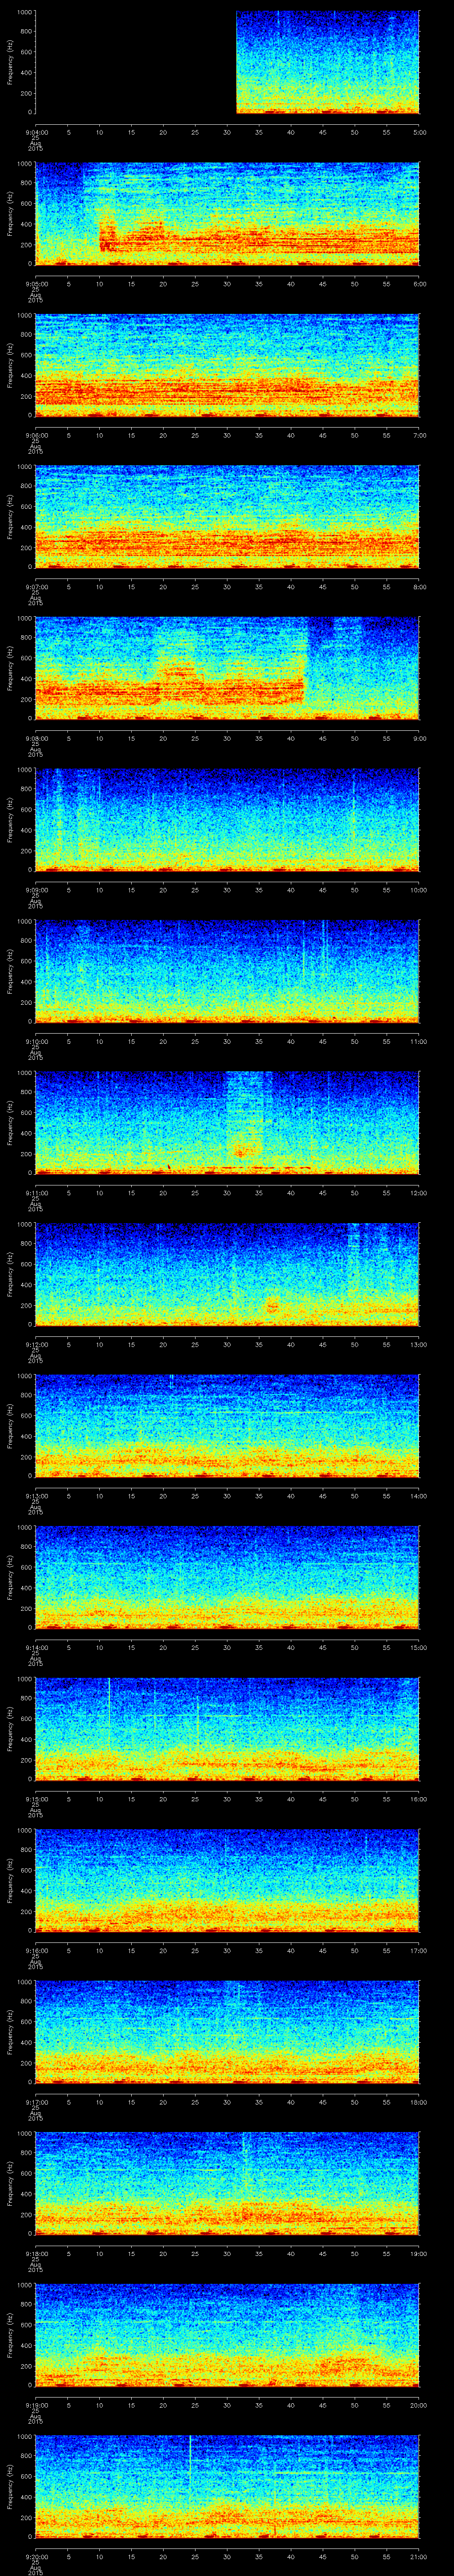Click the "9:06:00" start time label
The image size is (454, 2576).
pos(36,434)
